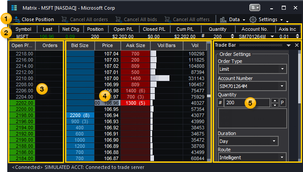Screen dimensions: 303x172
Task: Click bid size 1200 at 106.89
Action: (80, 146)
